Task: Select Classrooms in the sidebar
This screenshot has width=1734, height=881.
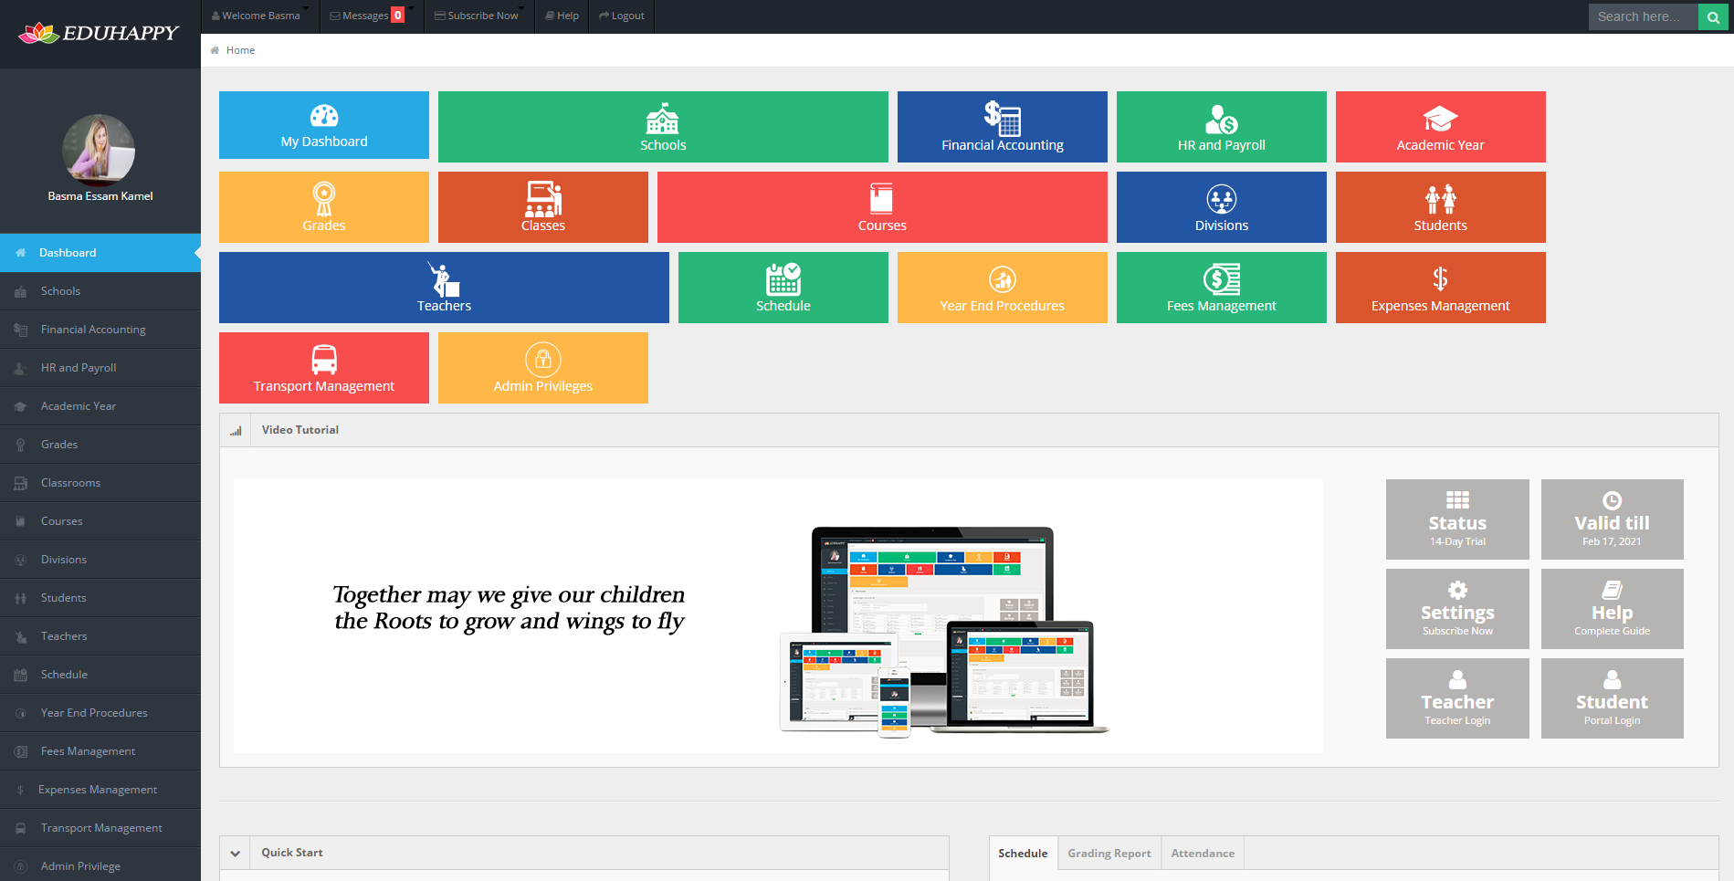Action: coord(100,483)
